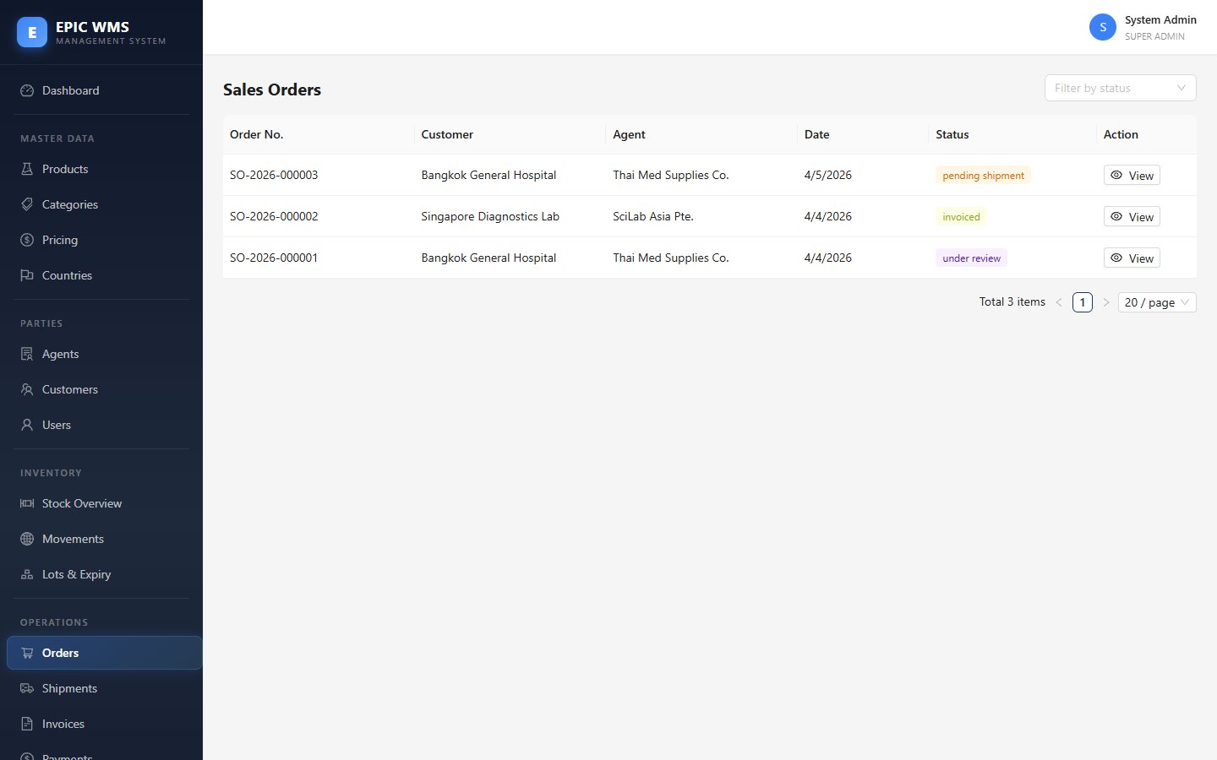Navigate to Pricing

tap(104, 240)
